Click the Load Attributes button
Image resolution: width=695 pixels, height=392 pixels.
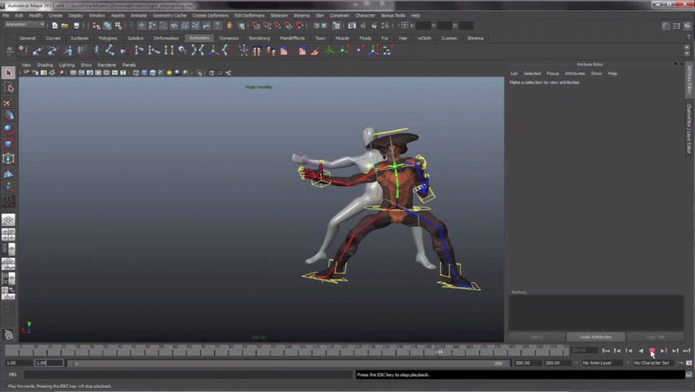595,337
